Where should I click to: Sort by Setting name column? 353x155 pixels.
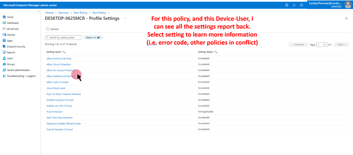click(x=56, y=52)
